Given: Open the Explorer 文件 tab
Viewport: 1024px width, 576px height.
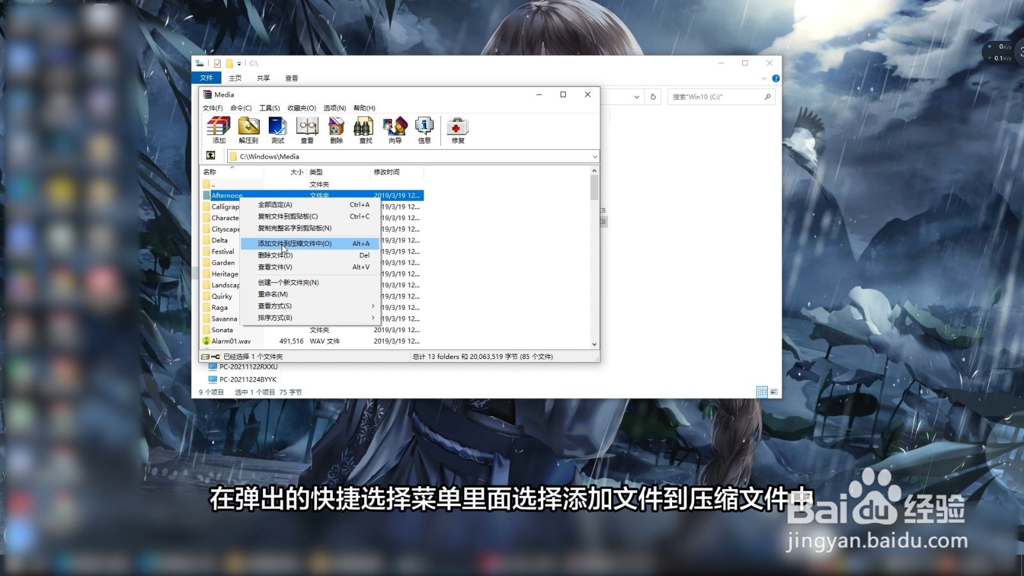Looking at the screenshot, I should [206, 78].
